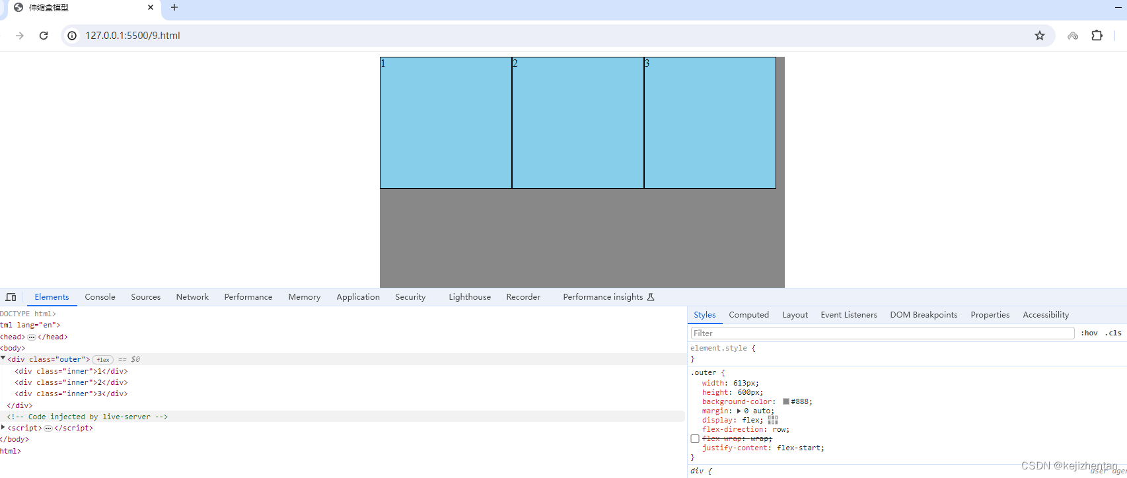Open the Event Listeners tab
This screenshot has height=478, width=1127.
[849, 315]
